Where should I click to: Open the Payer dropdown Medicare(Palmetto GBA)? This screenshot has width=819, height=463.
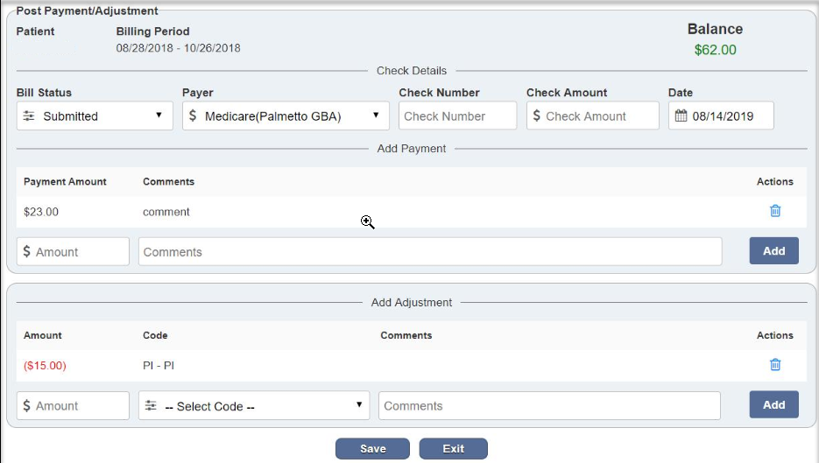click(286, 116)
